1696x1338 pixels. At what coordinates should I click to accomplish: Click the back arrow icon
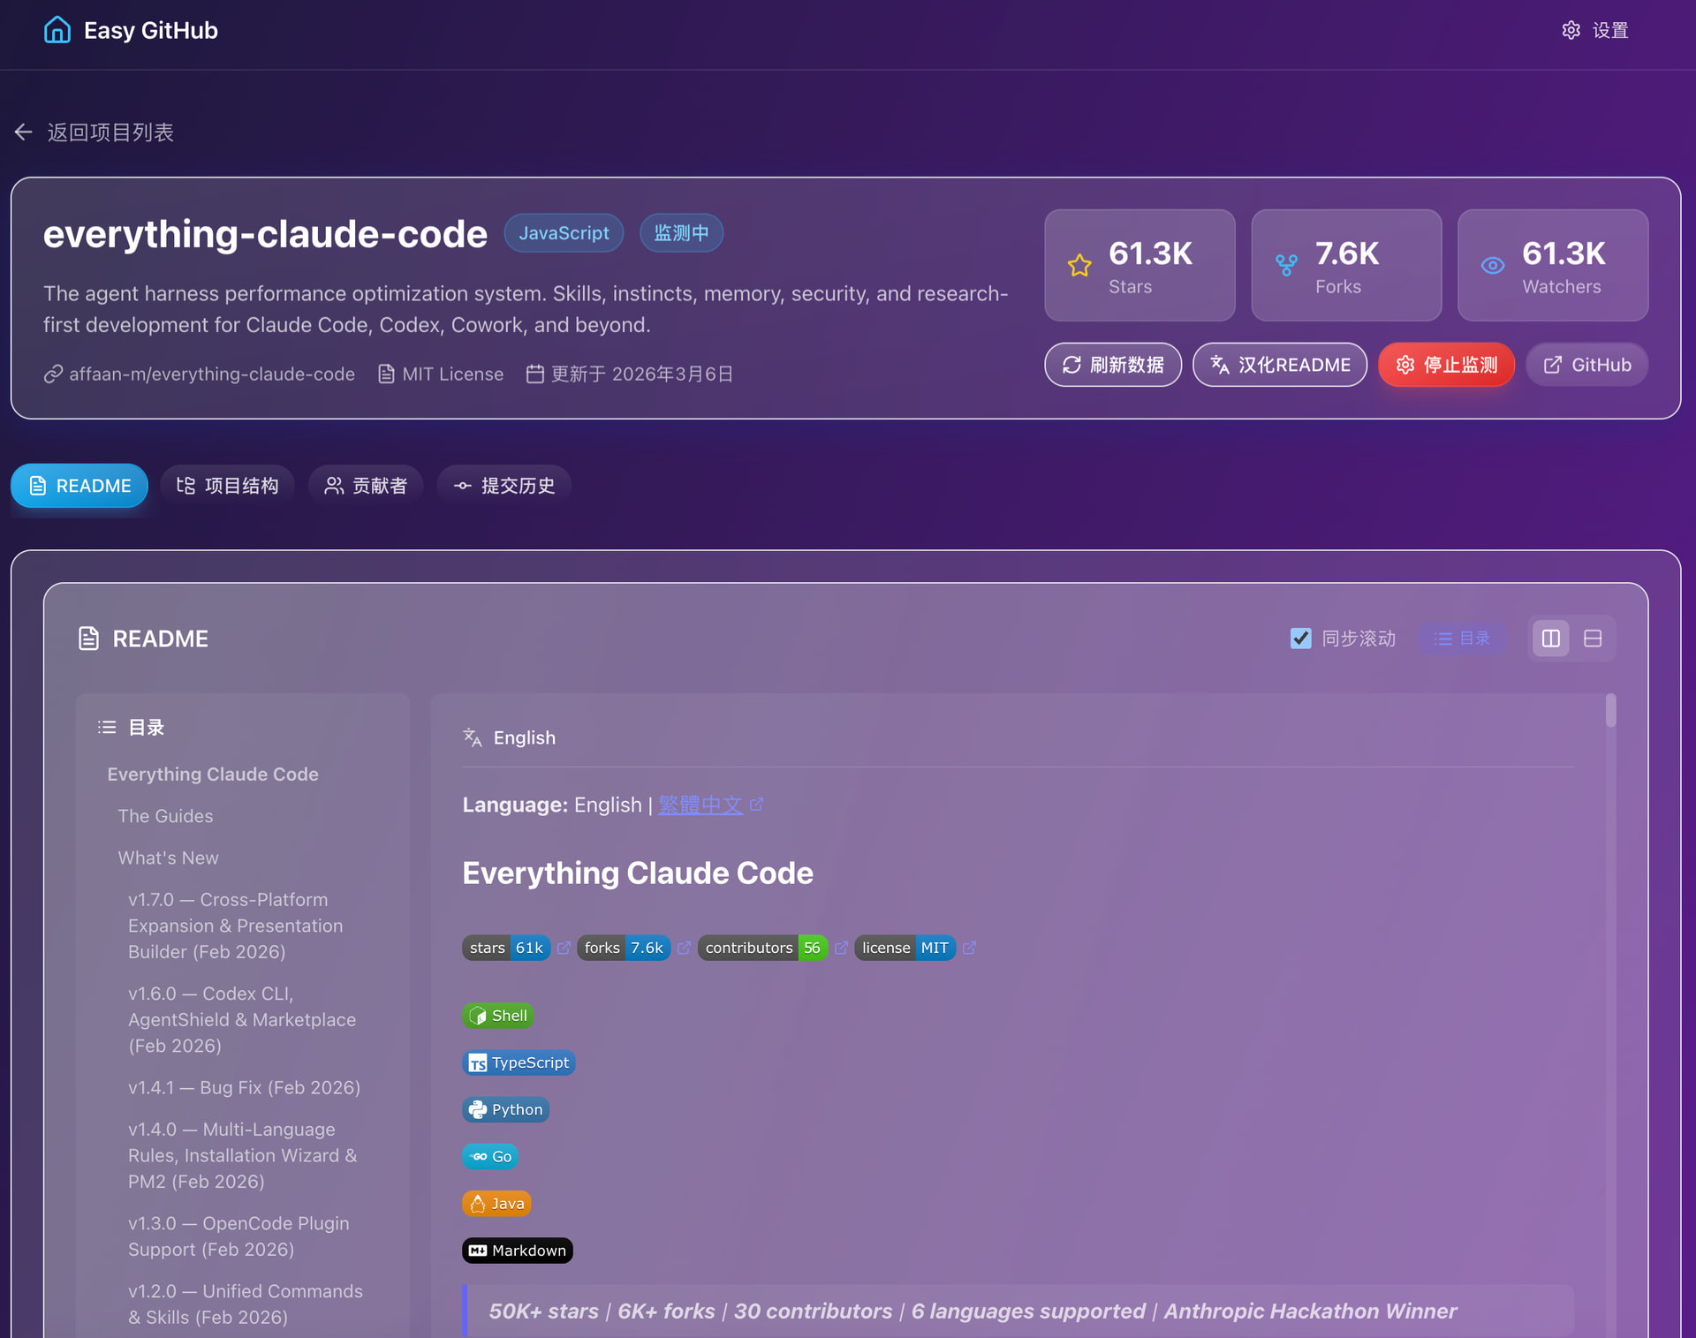(23, 132)
